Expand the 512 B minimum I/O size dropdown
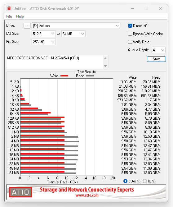This screenshot has width=173, height=207. click(44, 34)
